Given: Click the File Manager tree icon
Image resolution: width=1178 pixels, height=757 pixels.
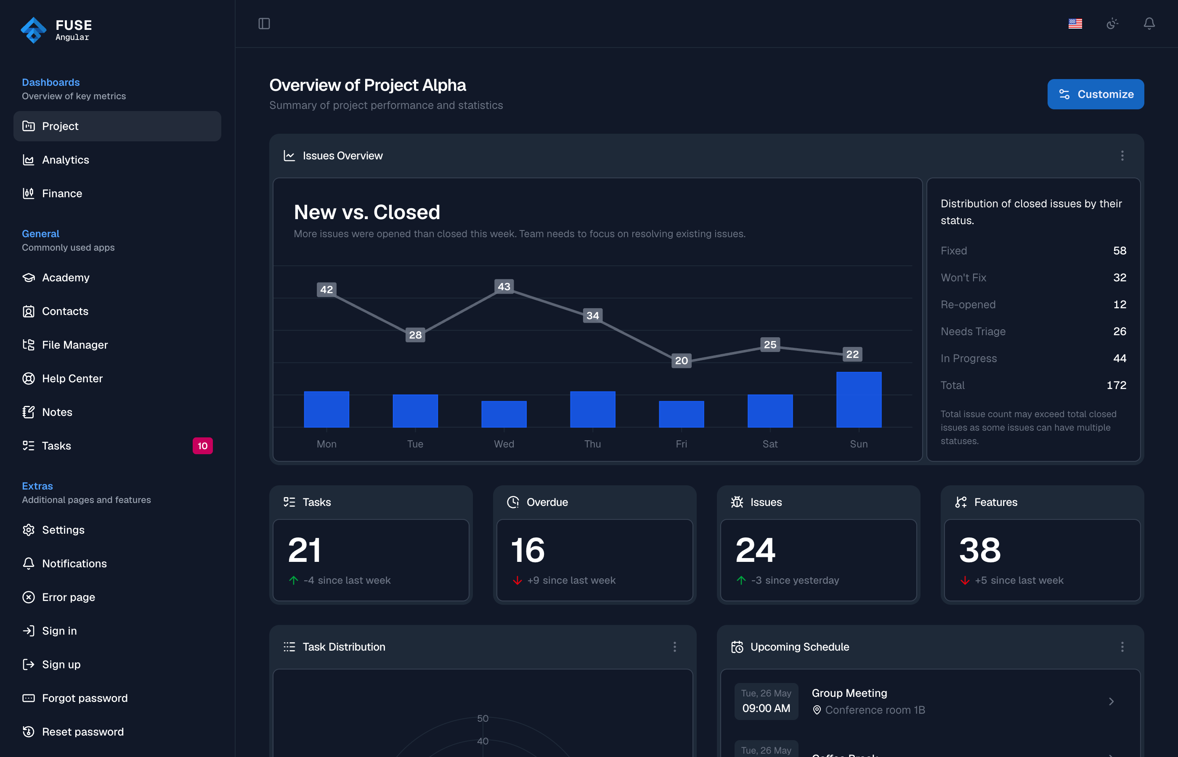Looking at the screenshot, I should pyautogui.click(x=29, y=345).
